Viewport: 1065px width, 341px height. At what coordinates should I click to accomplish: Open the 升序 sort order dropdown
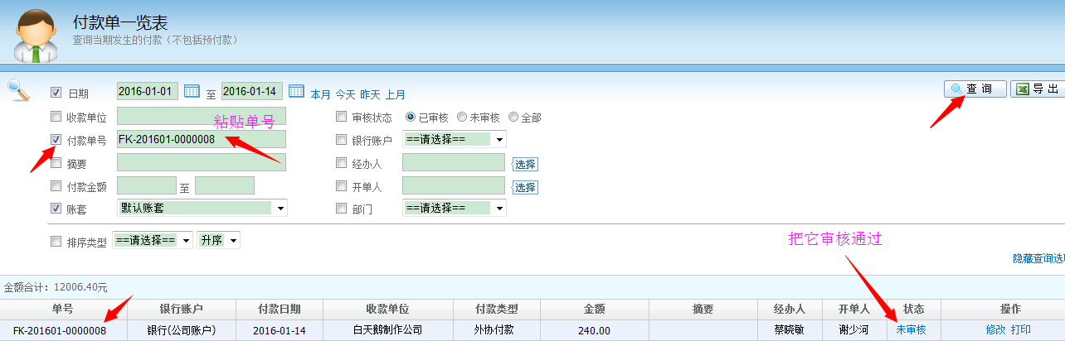click(x=219, y=240)
